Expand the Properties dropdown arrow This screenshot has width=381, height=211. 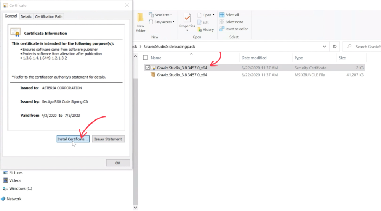[x=187, y=31]
